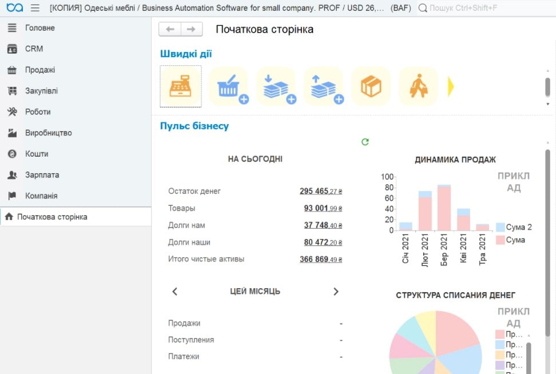
Task: Open the cash register quick action
Action: [180, 86]
